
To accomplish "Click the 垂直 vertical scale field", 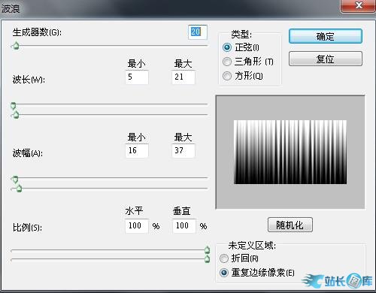I will pyautogui.click(x=184, y=226).
